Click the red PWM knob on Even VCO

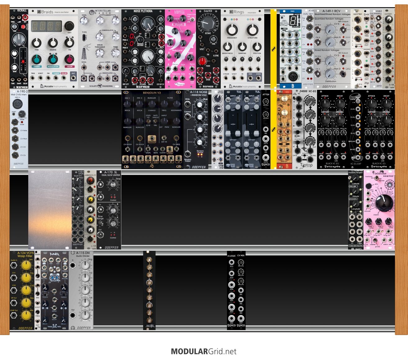click(202, 61)
